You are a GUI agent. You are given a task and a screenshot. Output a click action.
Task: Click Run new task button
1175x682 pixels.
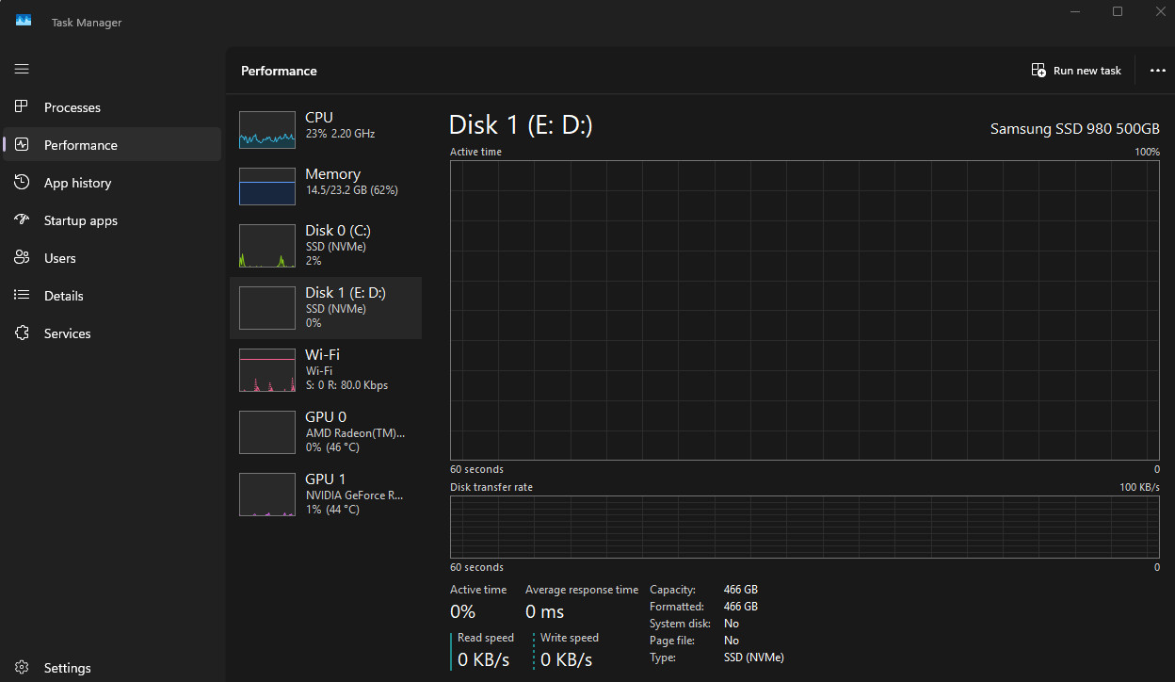[x=1077, y=71]
